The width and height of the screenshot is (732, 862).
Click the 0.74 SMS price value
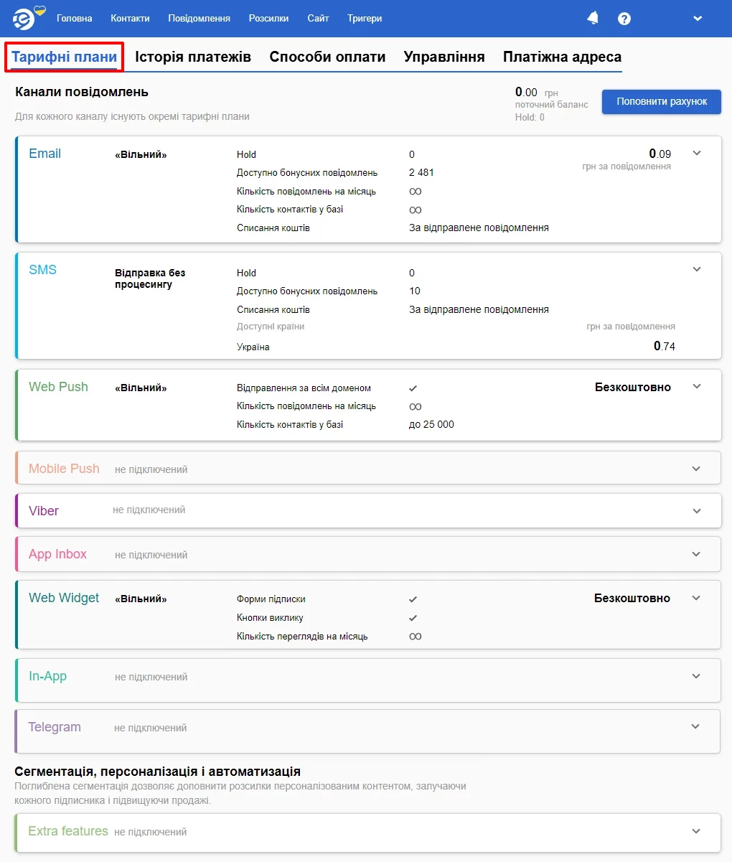pos(665,346)
